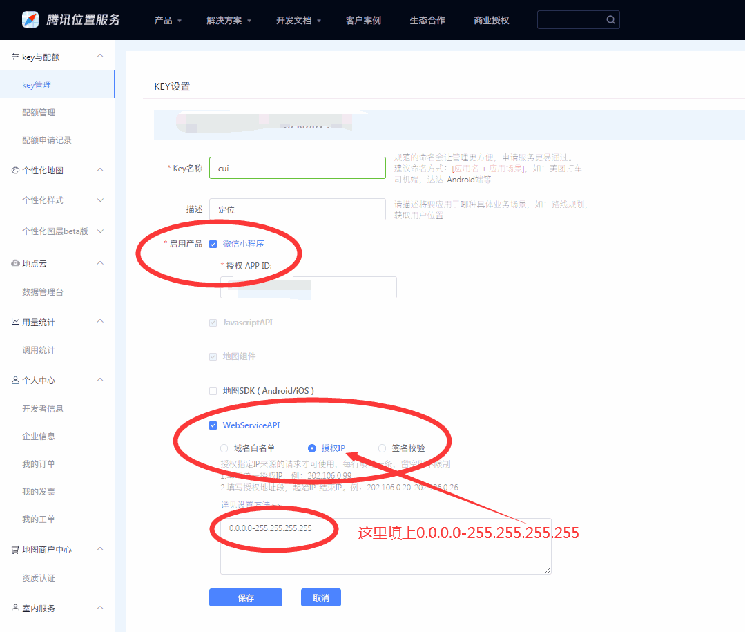Open the 解决方案 dropdown menu

tap(229, 21)
